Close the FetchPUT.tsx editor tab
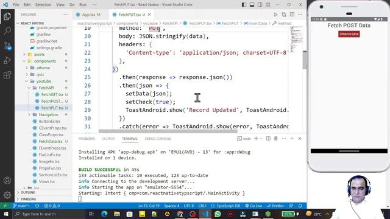Viewport: 390px width, 219px height. point(149,15)
